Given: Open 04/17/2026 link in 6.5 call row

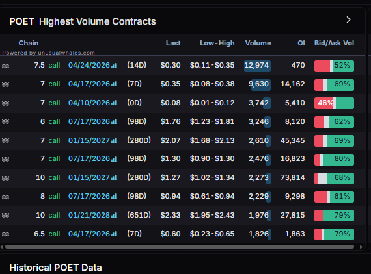Looking at the screenshot, I should click(89, 234).
